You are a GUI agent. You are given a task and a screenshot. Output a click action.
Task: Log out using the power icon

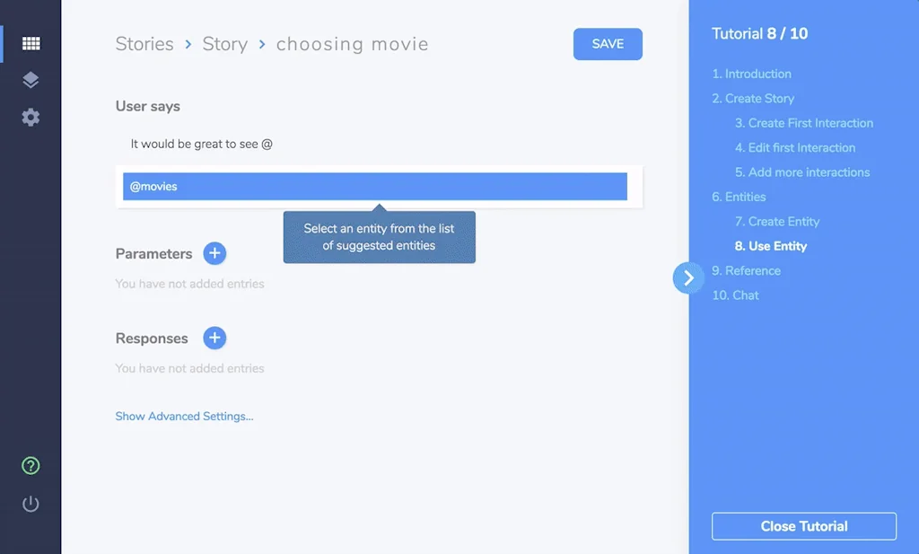(31, 504)
